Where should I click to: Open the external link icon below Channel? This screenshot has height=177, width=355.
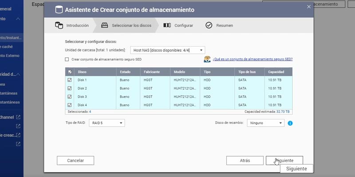18,126
